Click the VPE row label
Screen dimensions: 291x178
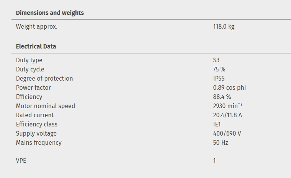tap(21, 161)
